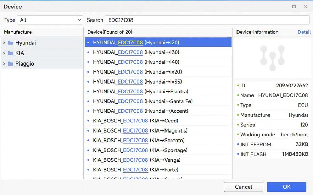Select HYUNDAI_EDC17C08 Hyundai i30 device

tap(136, 52)
